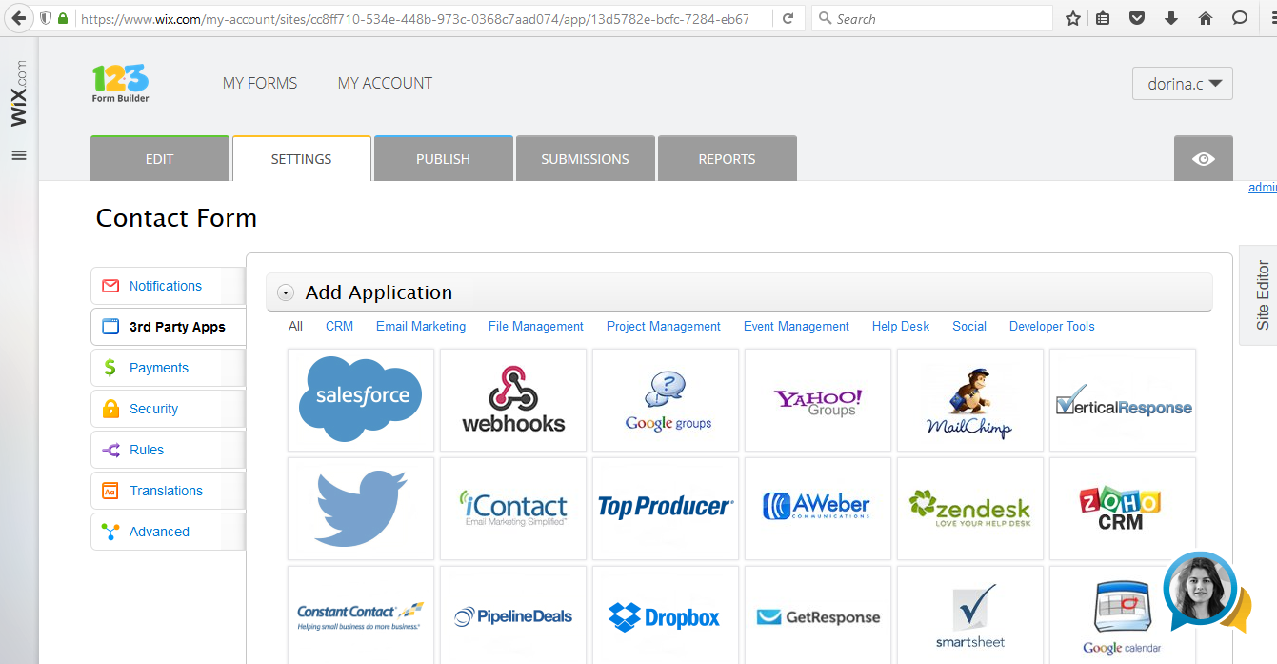Select the Zendesk help desk app
The height and width of the screenshot is (664, 1277).
(970, 508)
